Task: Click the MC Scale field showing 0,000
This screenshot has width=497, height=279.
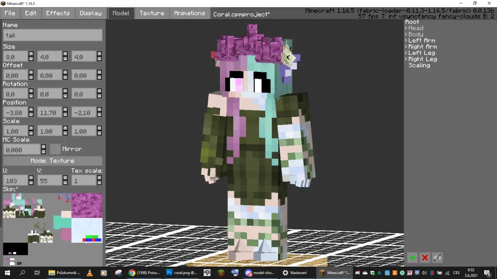Action: tap(22, 149)
